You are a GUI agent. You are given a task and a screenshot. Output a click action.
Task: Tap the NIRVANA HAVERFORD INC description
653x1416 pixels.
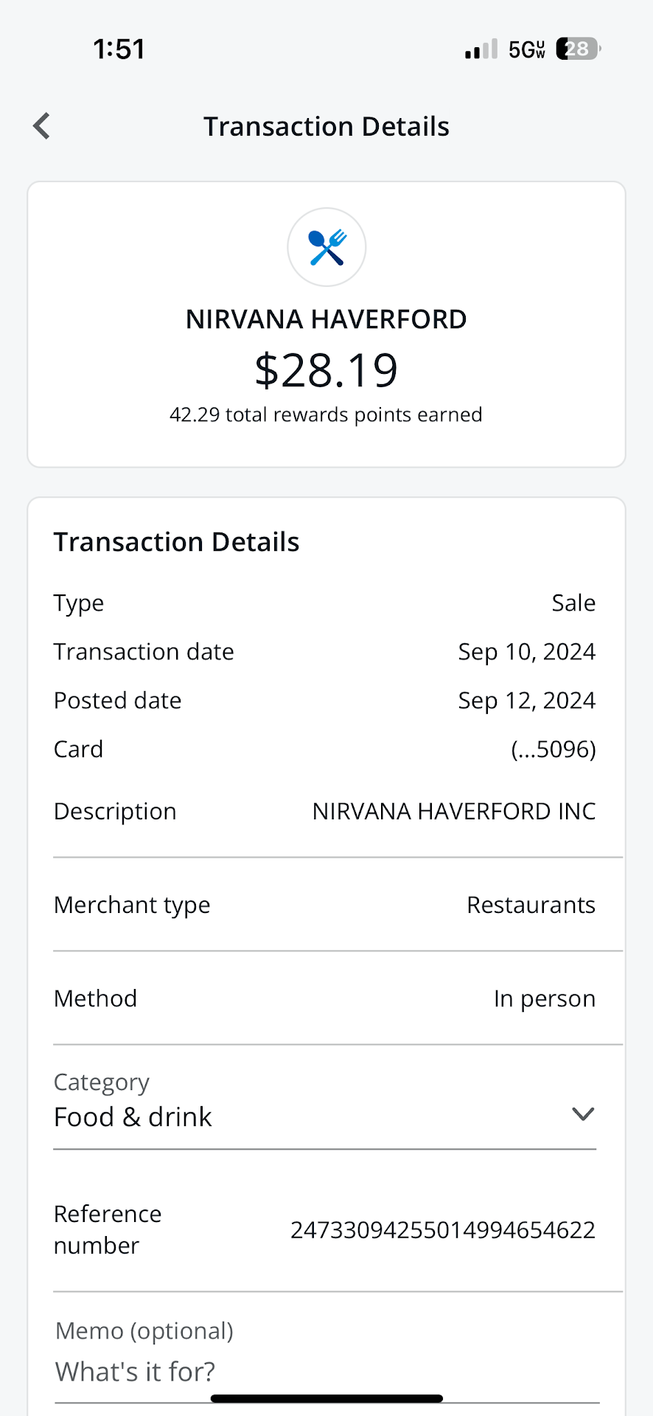453,811
